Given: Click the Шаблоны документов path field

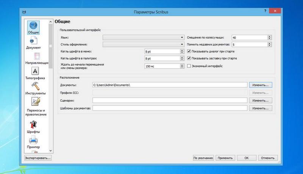Looking at the screenshot, I should 170,108.
